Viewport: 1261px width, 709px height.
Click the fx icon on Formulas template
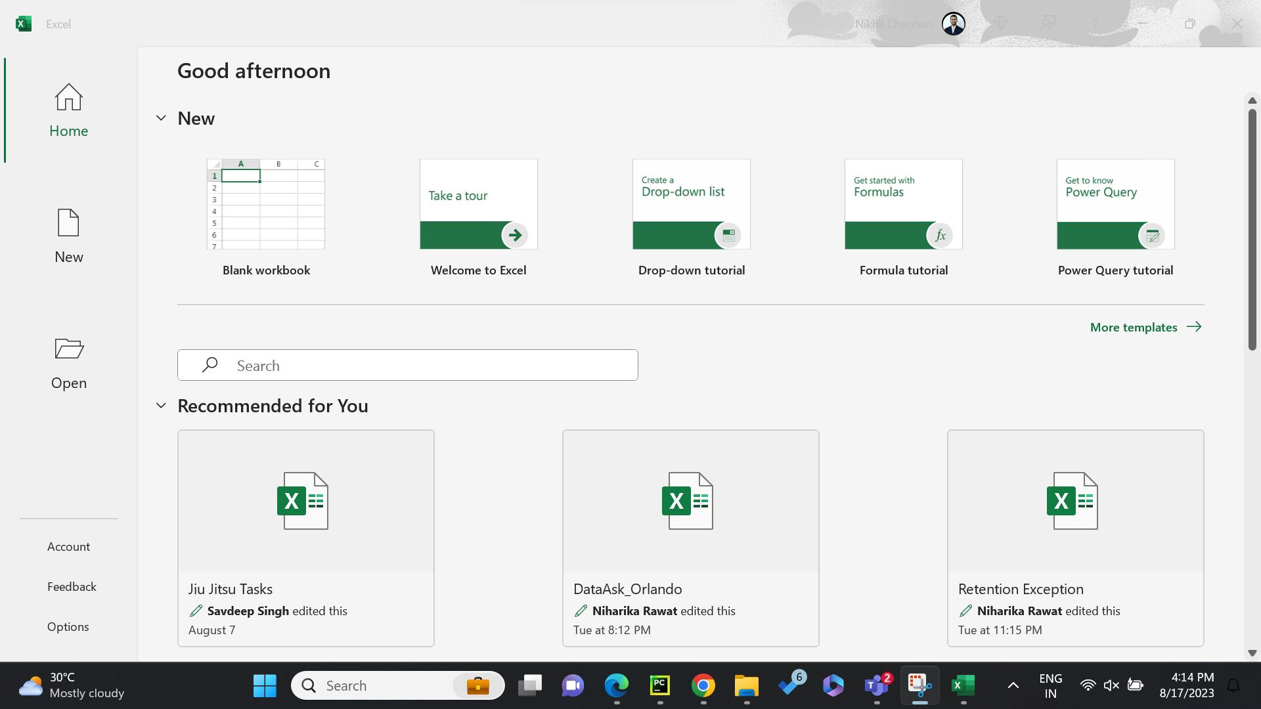940,235
